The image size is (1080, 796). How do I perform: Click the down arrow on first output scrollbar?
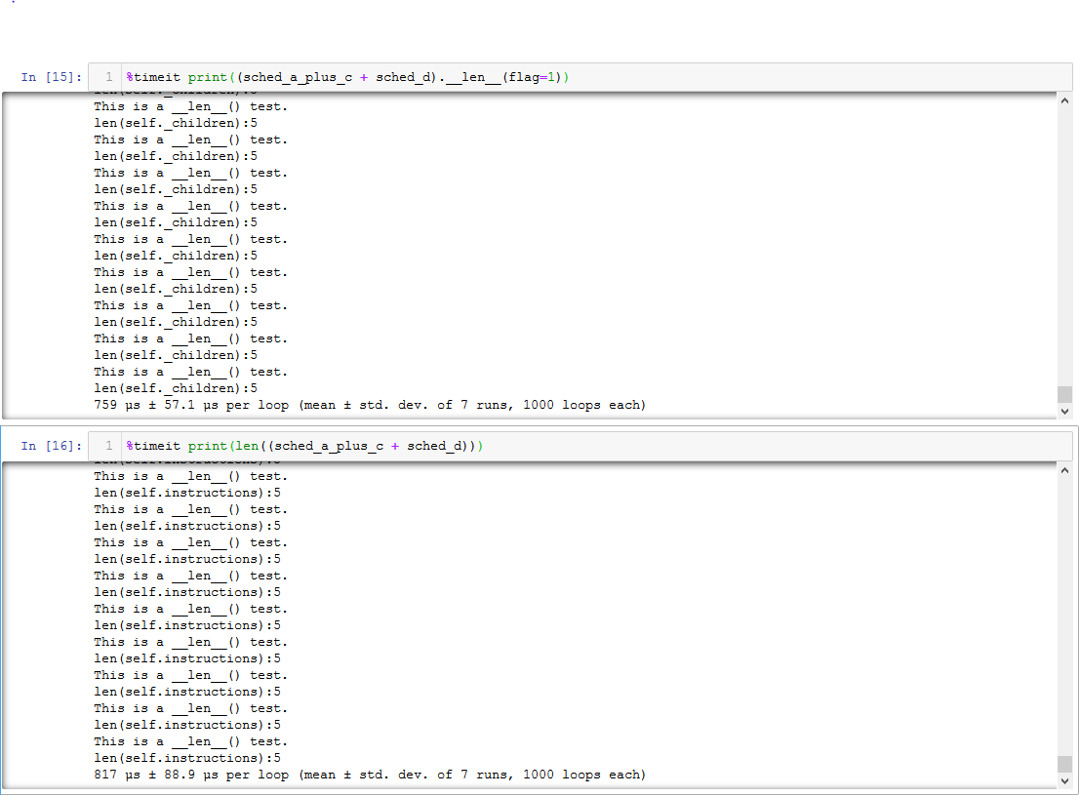click(1065, 411)
